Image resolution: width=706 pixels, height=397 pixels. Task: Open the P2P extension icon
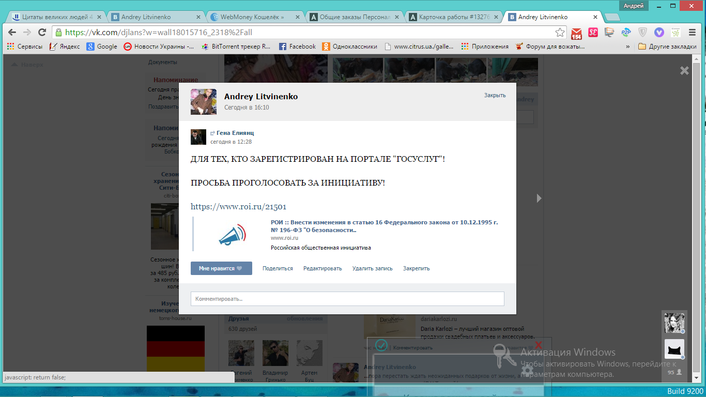coord(626,33)
